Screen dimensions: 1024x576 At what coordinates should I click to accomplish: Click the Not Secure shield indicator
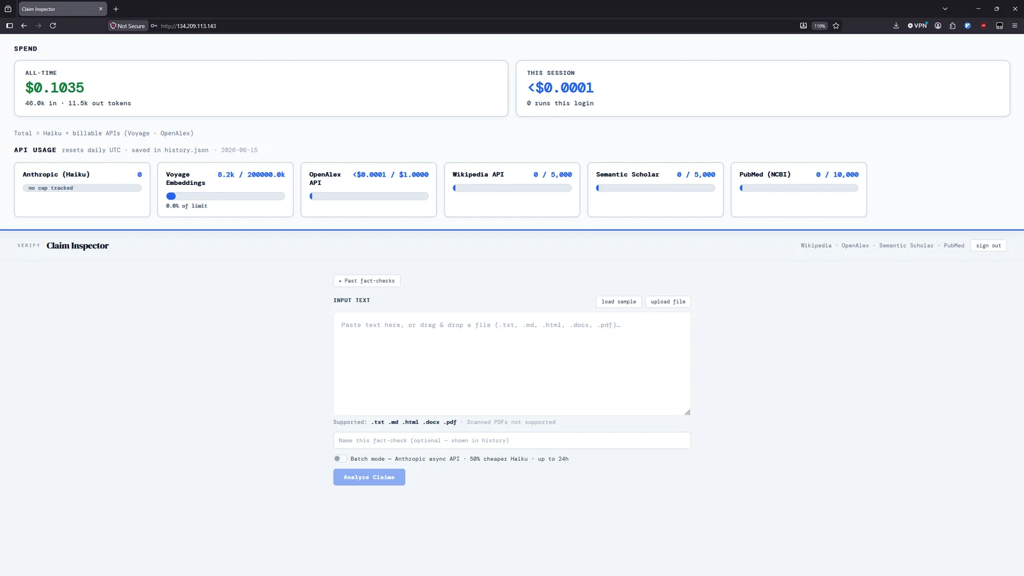tap(128, 26)
